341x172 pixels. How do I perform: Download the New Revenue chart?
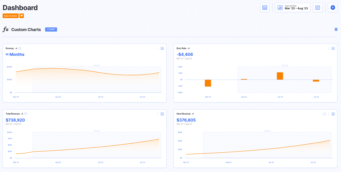[x=333, y=114]
